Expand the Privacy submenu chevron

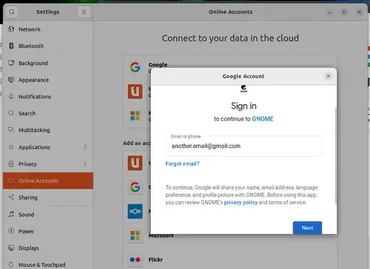coord(85,164)
